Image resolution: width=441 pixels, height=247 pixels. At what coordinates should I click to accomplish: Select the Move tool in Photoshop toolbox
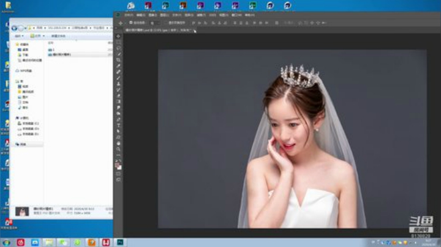[x=118, y=36]
